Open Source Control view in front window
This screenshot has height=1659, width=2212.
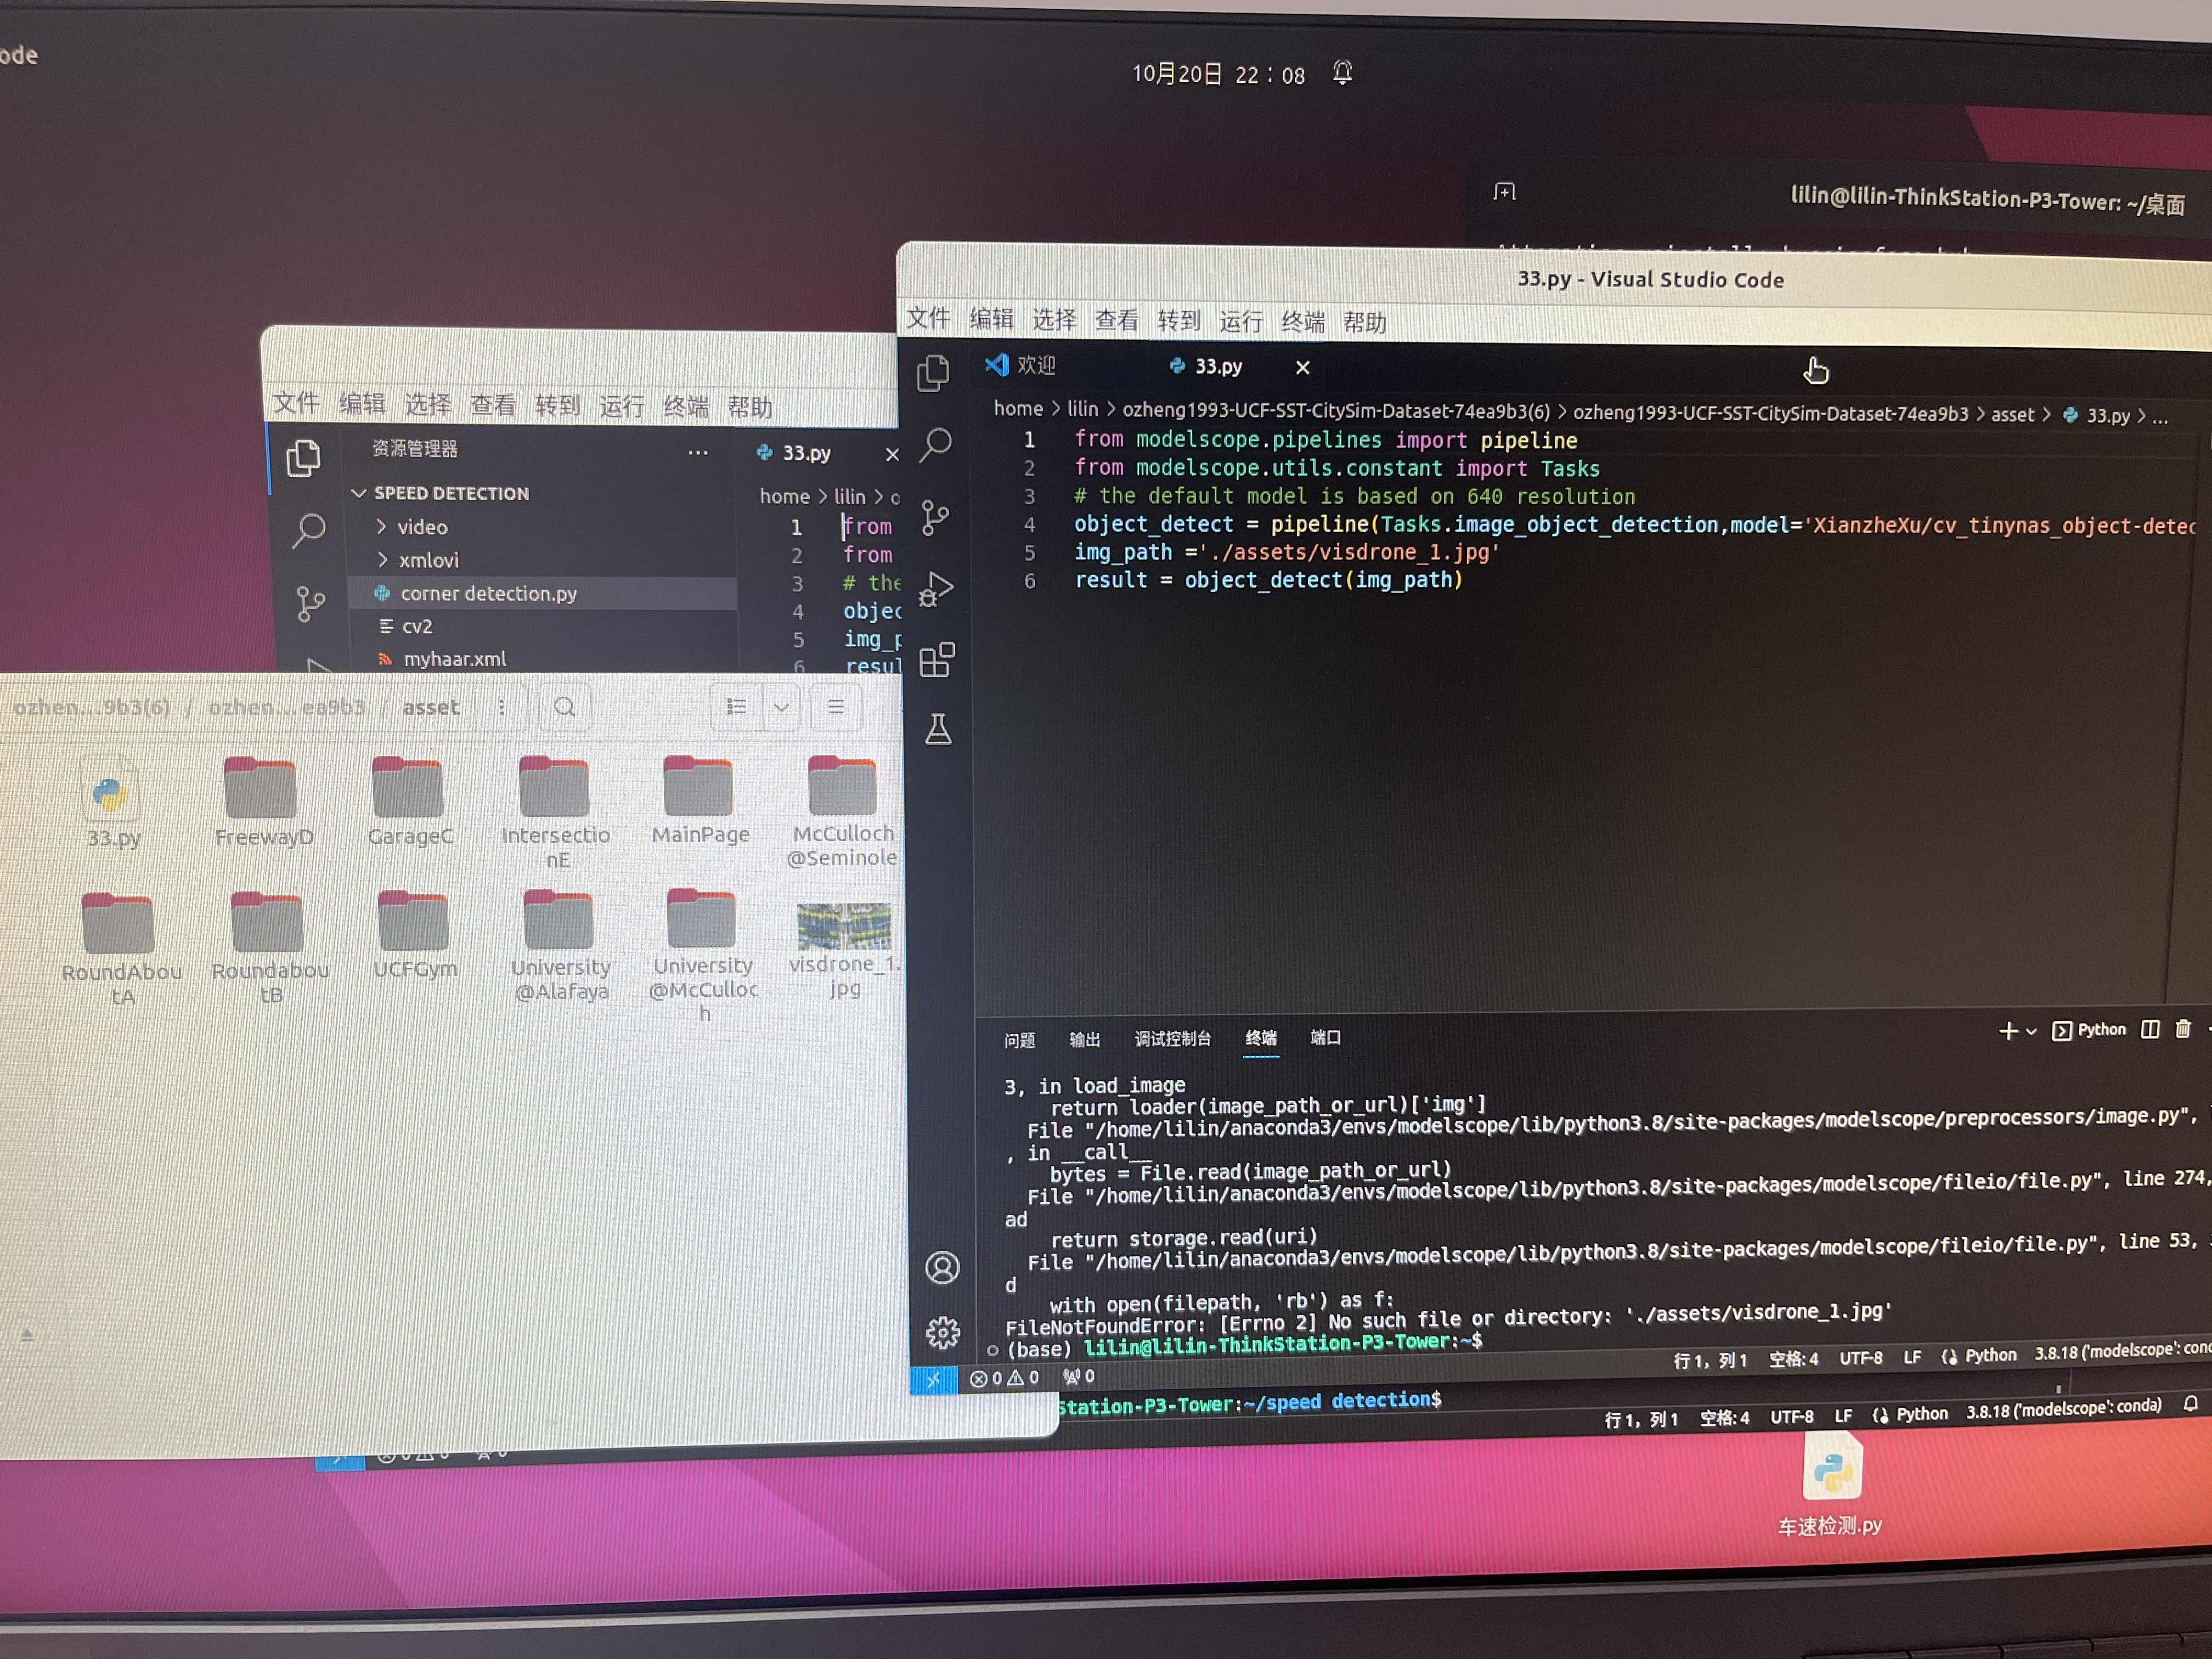click(935, 517)
